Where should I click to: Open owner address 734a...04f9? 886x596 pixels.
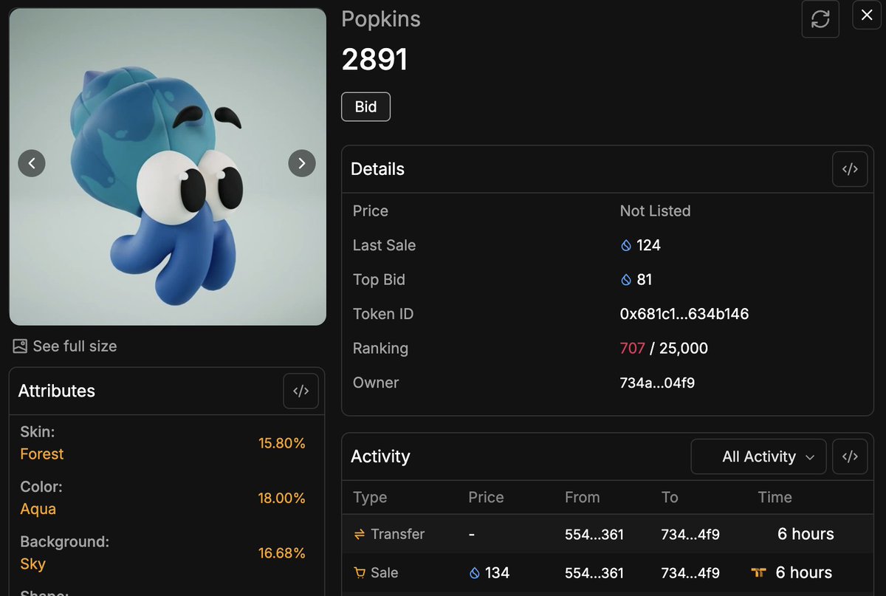657,383
